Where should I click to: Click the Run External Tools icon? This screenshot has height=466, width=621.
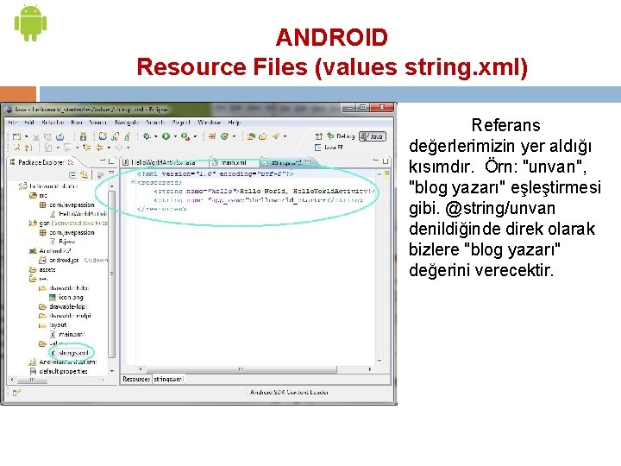tap(185, 136)
